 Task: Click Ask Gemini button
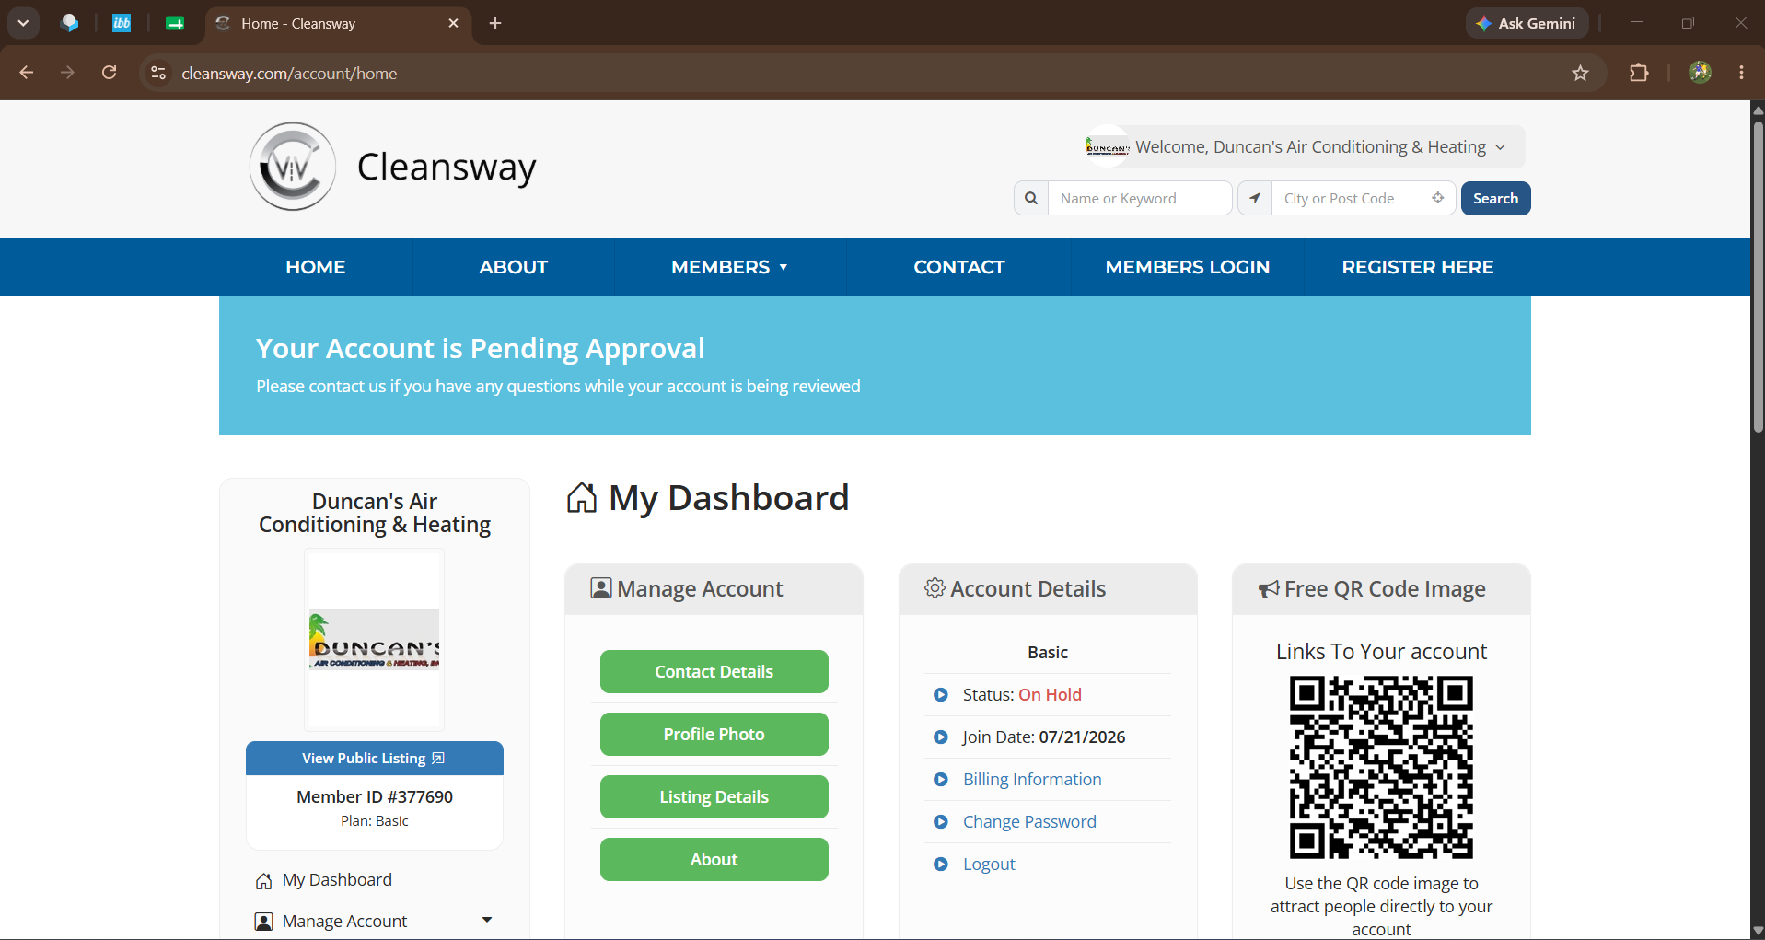[x=1527, y=23]
